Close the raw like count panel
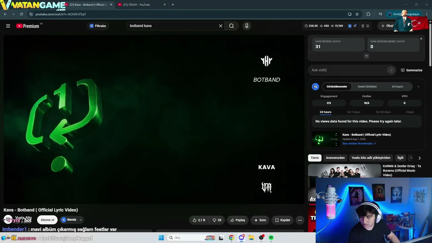 (x=421, y=39)
